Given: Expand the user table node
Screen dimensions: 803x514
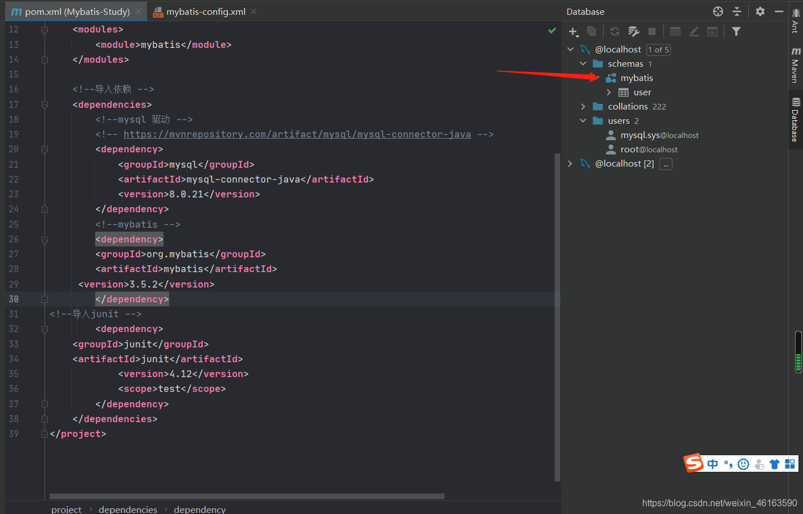Looking at the screenshot, I should coord(609,92).
